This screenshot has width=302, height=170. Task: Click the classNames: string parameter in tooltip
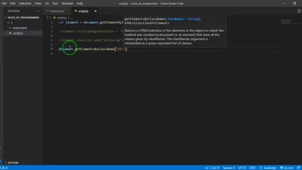(x=182, y=19)
